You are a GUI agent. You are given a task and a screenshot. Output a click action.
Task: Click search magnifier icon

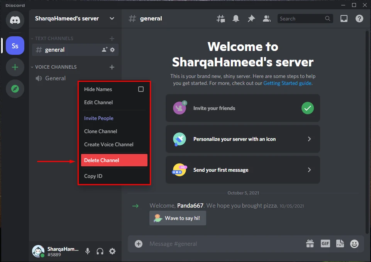click(327, 19)
